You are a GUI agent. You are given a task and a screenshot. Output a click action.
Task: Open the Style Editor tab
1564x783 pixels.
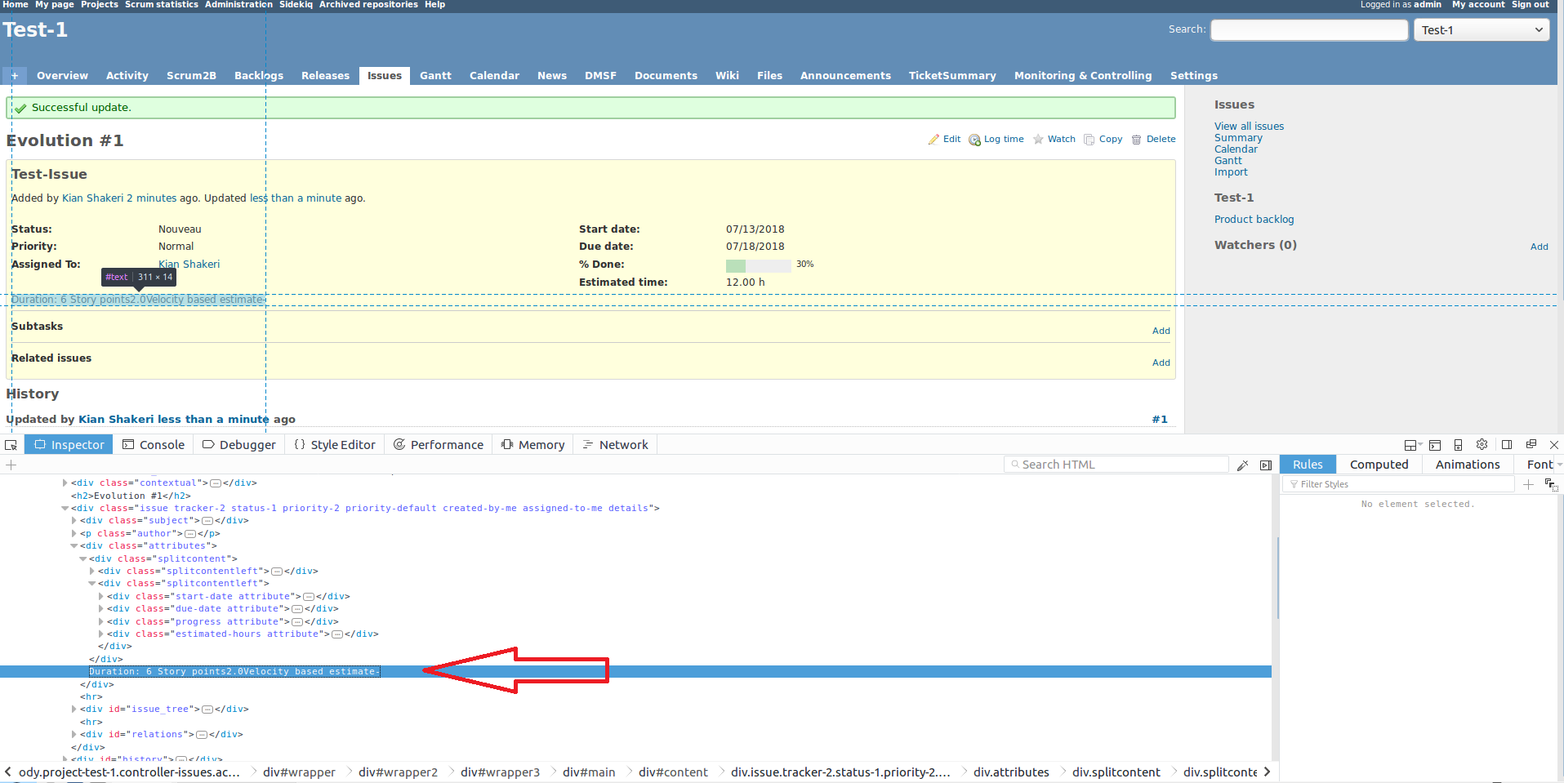[x=335, y=445]
